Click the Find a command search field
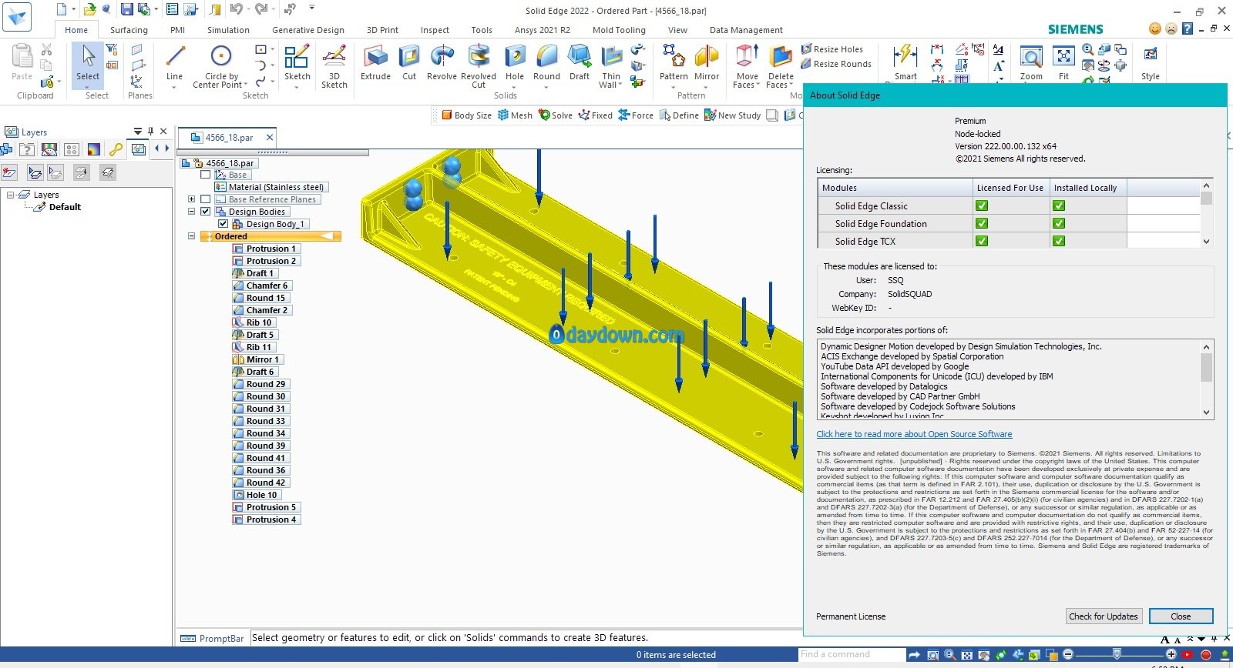This screenshot has height=668, width=1233. 851,654
